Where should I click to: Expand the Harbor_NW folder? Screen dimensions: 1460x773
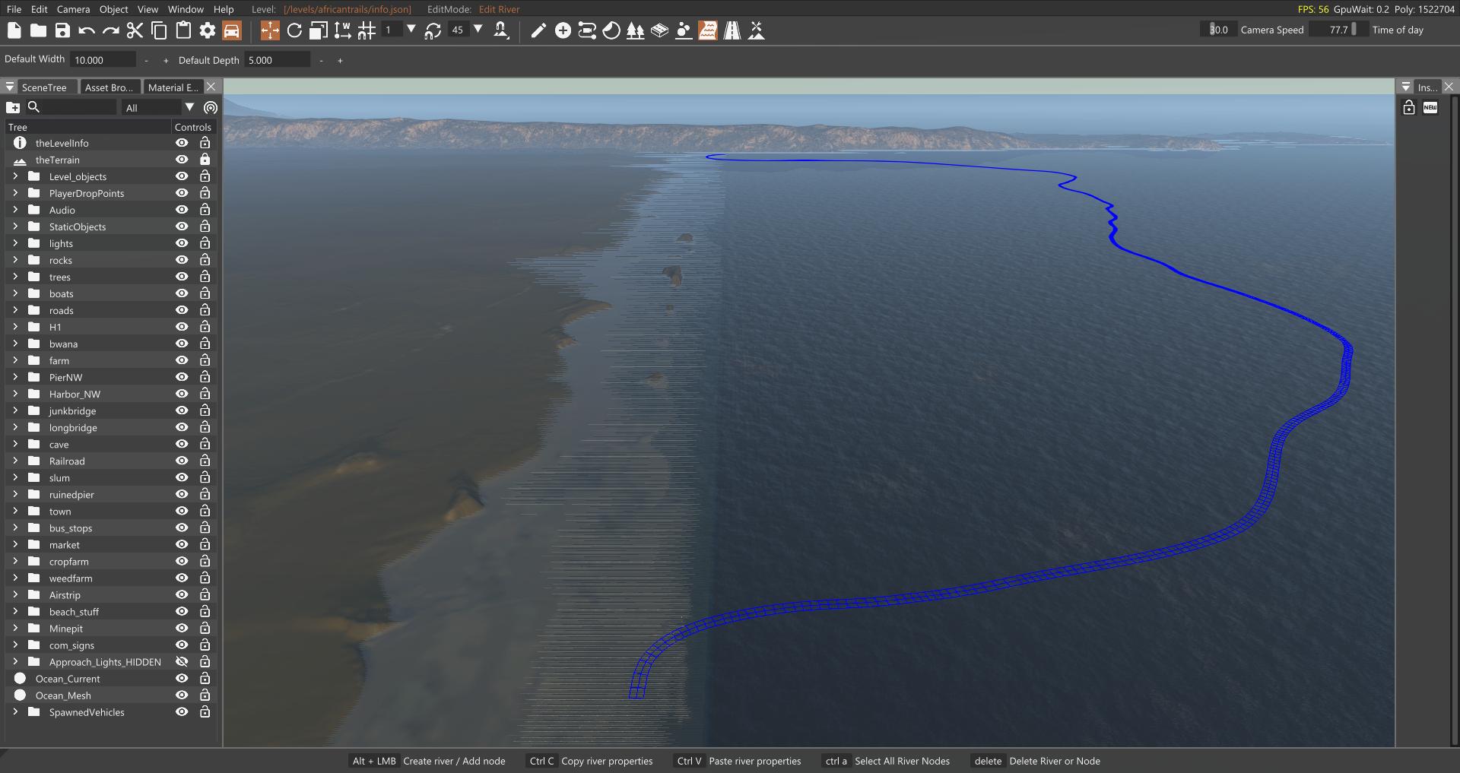coord(14,394)
